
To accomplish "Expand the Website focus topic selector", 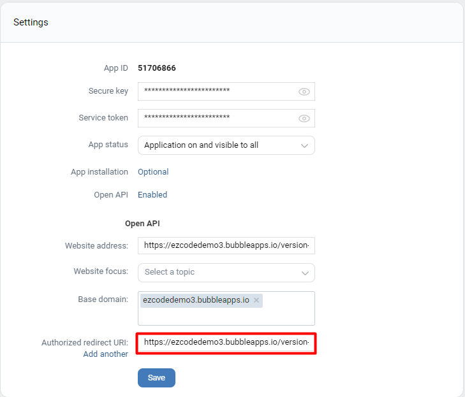I will click(226, 272).
